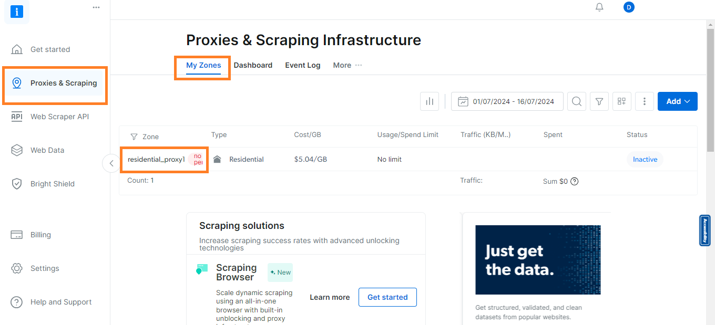This screenshot has height=325, width=715.
Task: Open the More tab dropdown
Action: click(x=348, y=65)
